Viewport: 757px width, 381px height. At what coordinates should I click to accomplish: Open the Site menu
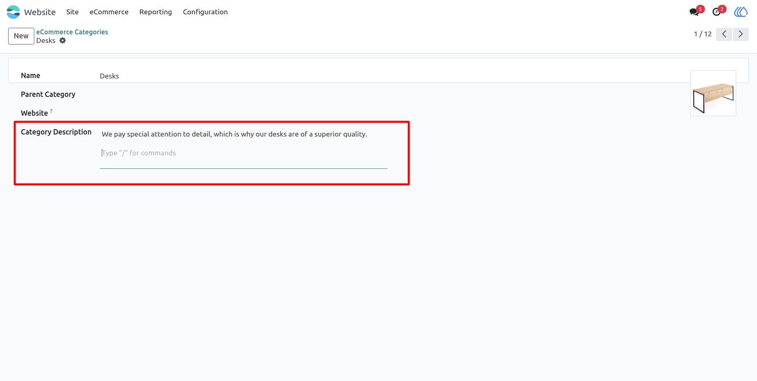click(x=72, y=12)
